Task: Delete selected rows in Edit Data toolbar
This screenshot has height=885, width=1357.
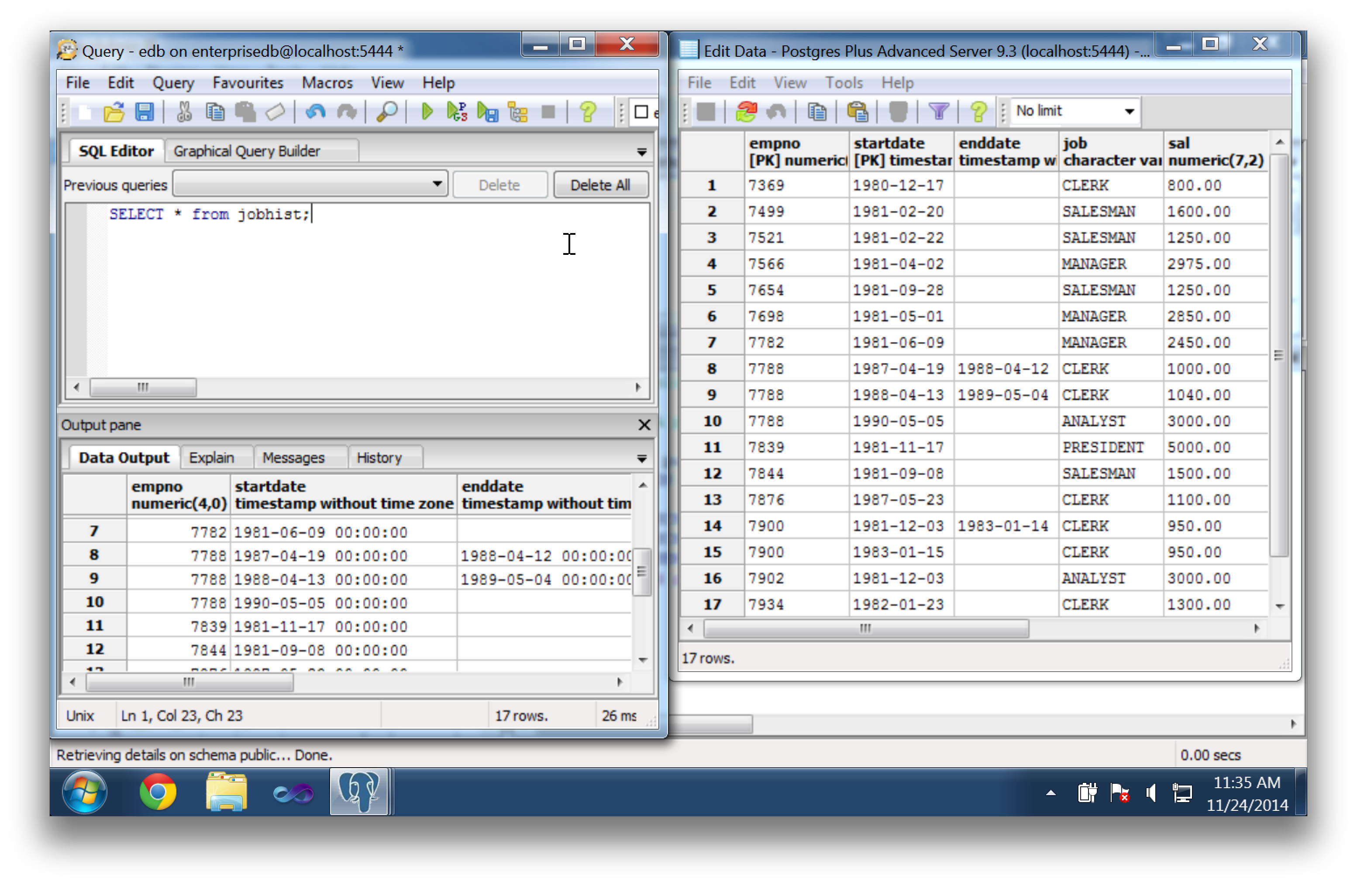Action: [x=898, y=112]
